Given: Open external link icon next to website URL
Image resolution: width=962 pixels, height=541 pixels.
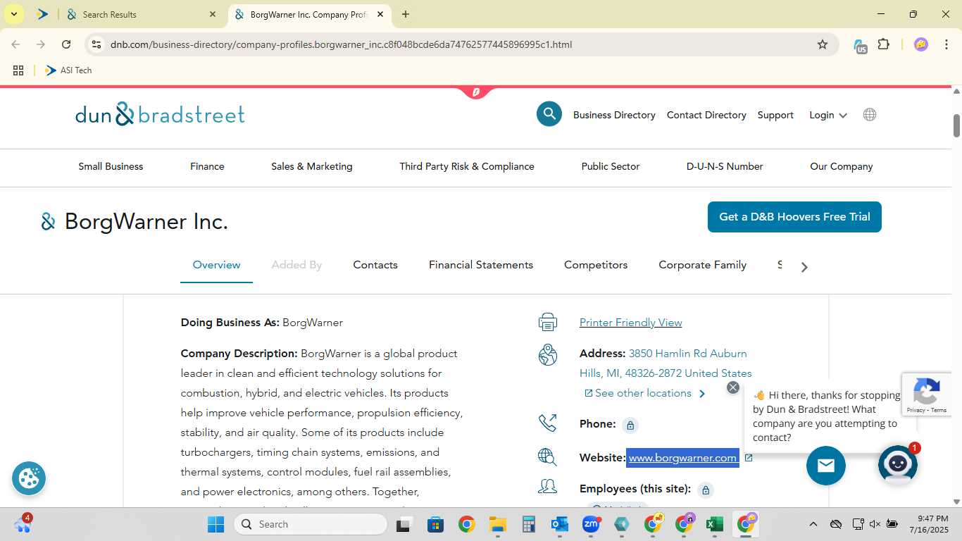Looking at the screenshot, I should tap(749, 458).
